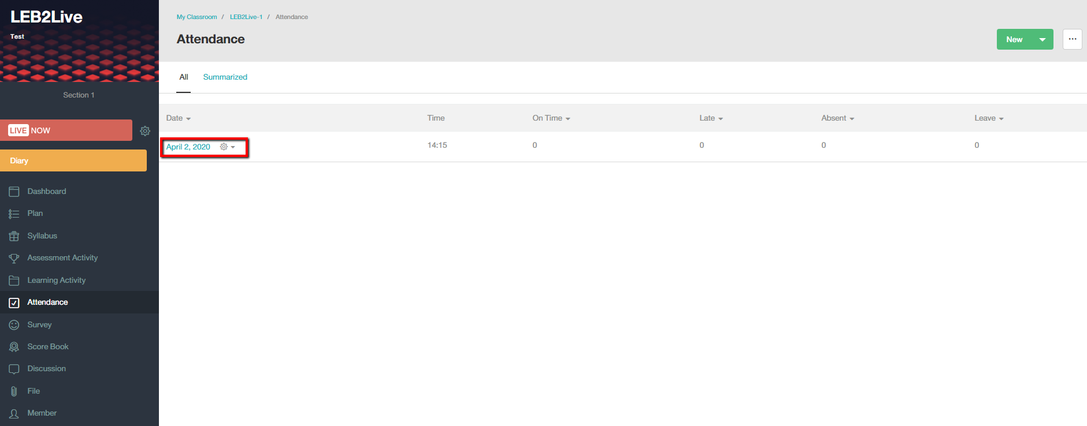
Task: Open the Dashboard sidebar icon
Action: pyautogui.click(x=14, y=192)
